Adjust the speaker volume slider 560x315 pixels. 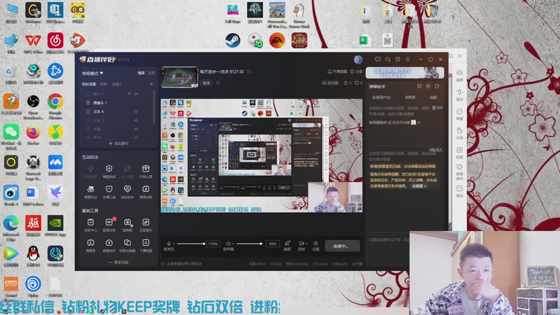point(249,244)
